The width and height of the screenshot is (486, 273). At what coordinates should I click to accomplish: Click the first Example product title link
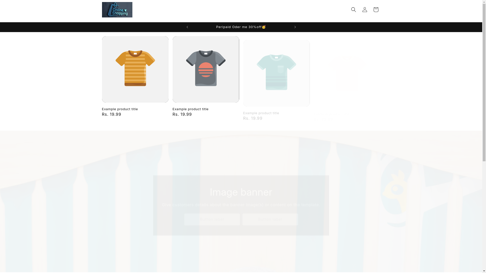point(120,109)
